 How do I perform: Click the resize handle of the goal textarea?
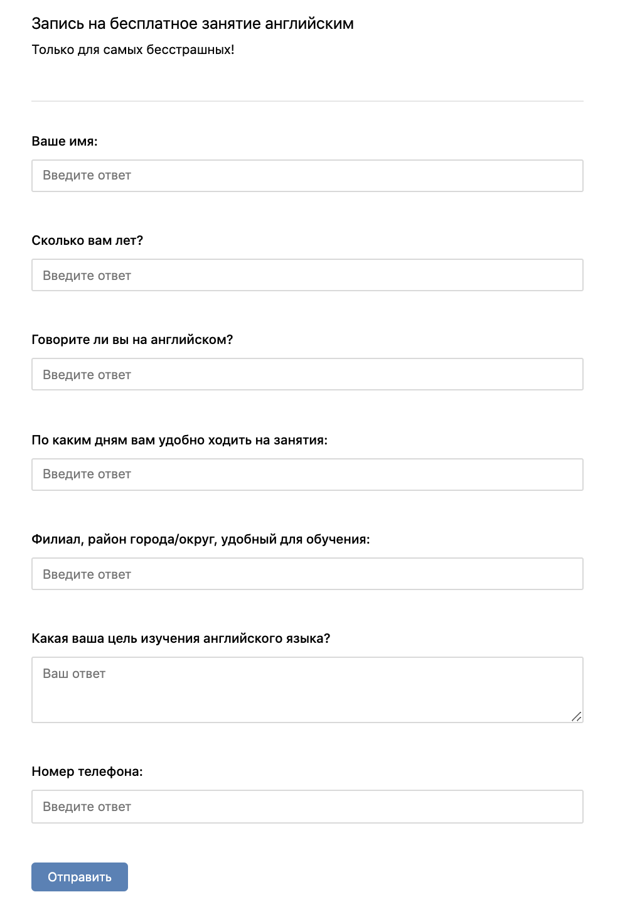(x=577, y=716)
